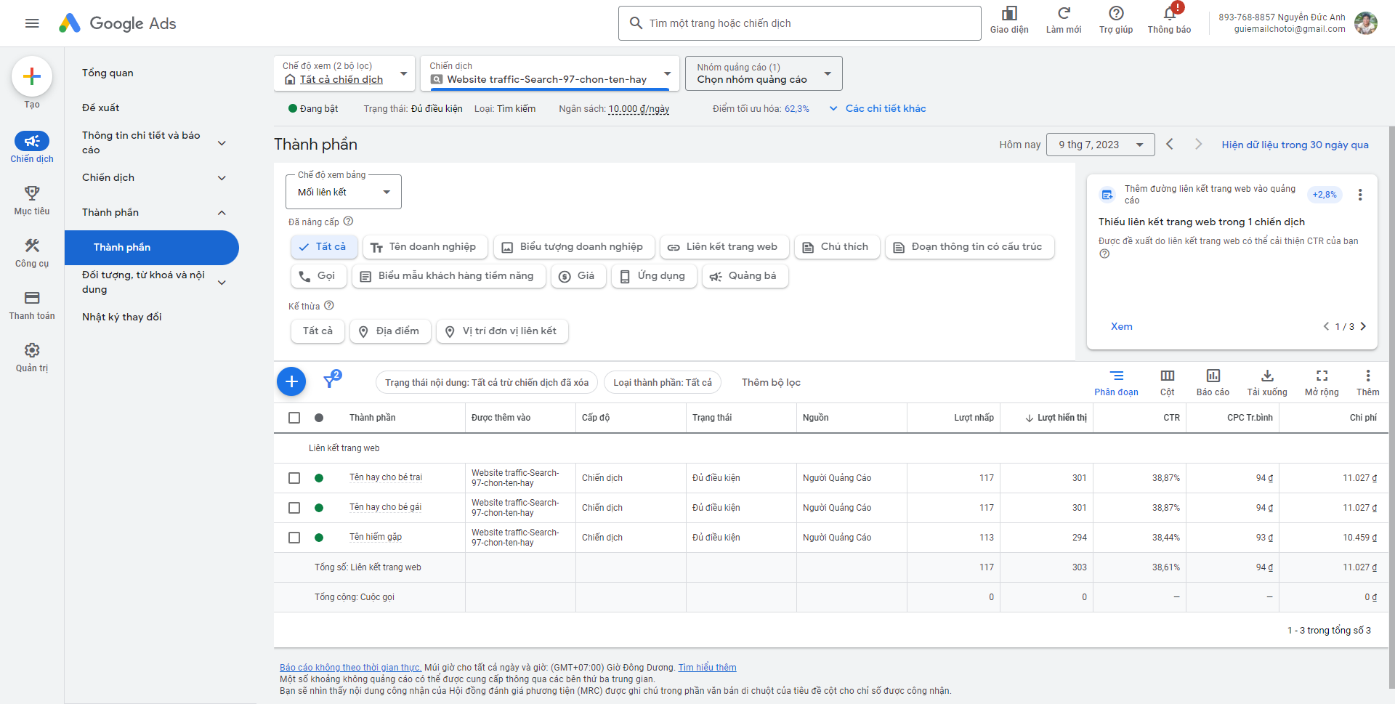The height and width of the screenshot is (704, 1395).
Task: Expand table with Mở rộng icon
Action: pyautogui.click(x=1322, y=376)
